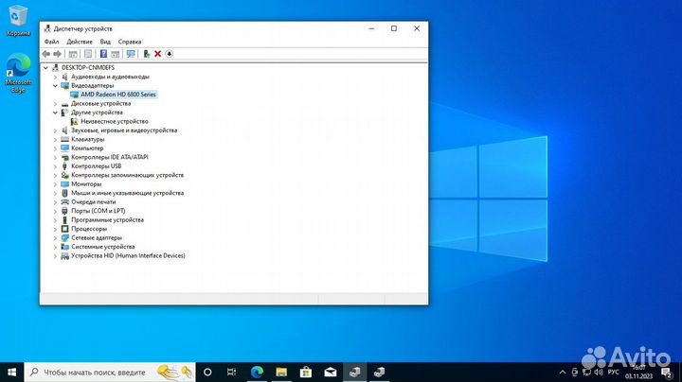Click the Контроллеры запоминающих устройств icon
Viewport: 682px width, 382px height.
(64, 175)
